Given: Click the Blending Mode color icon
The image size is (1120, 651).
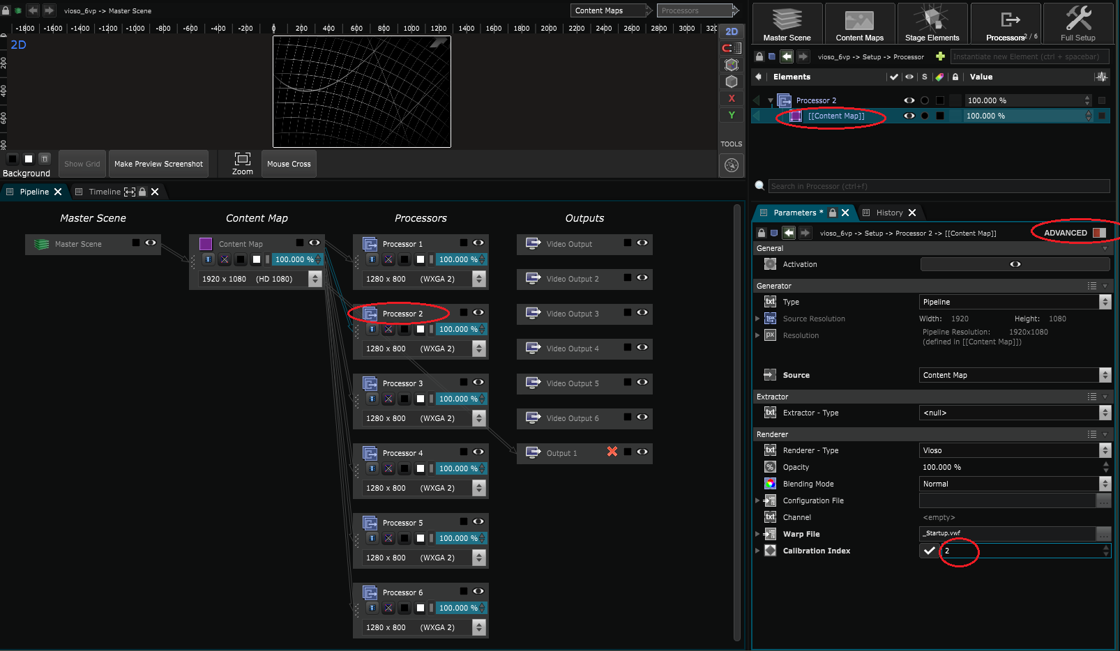Looking at the screenshot, I should [770, 484].
